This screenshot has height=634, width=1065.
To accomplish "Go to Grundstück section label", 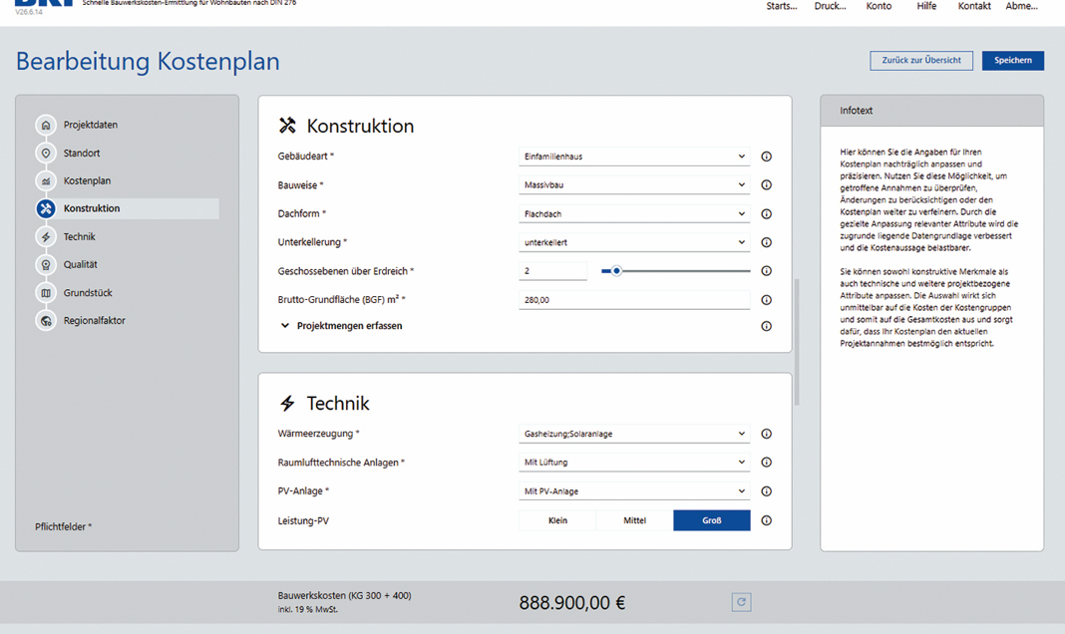I will [x=88, y=293].
